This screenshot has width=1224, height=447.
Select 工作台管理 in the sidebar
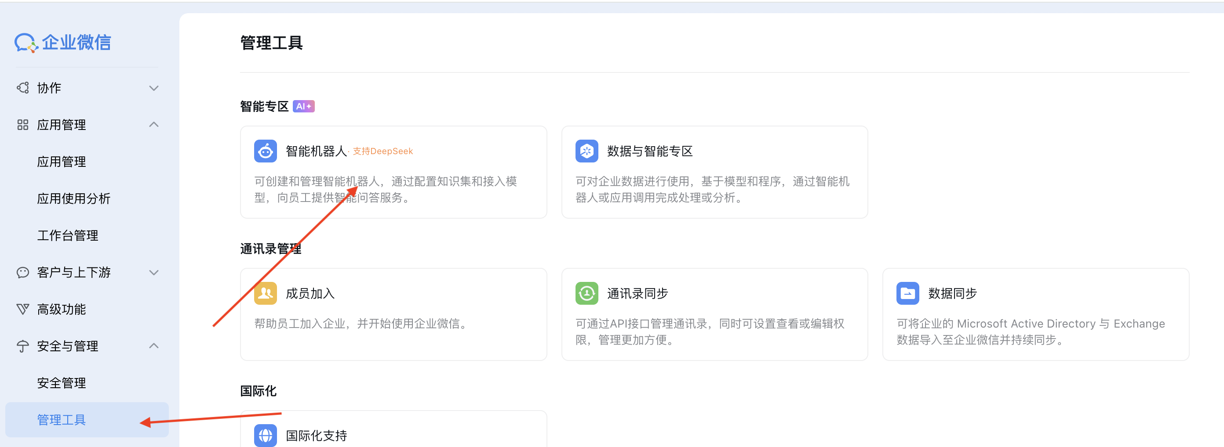pos(67,235)
